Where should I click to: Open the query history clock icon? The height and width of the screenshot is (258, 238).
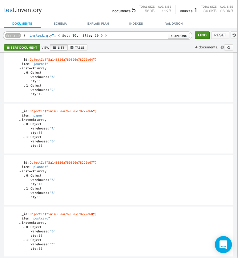[x=234, y=35]
